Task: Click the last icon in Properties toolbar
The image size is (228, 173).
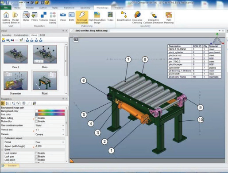Action: [x=34, y=103]
